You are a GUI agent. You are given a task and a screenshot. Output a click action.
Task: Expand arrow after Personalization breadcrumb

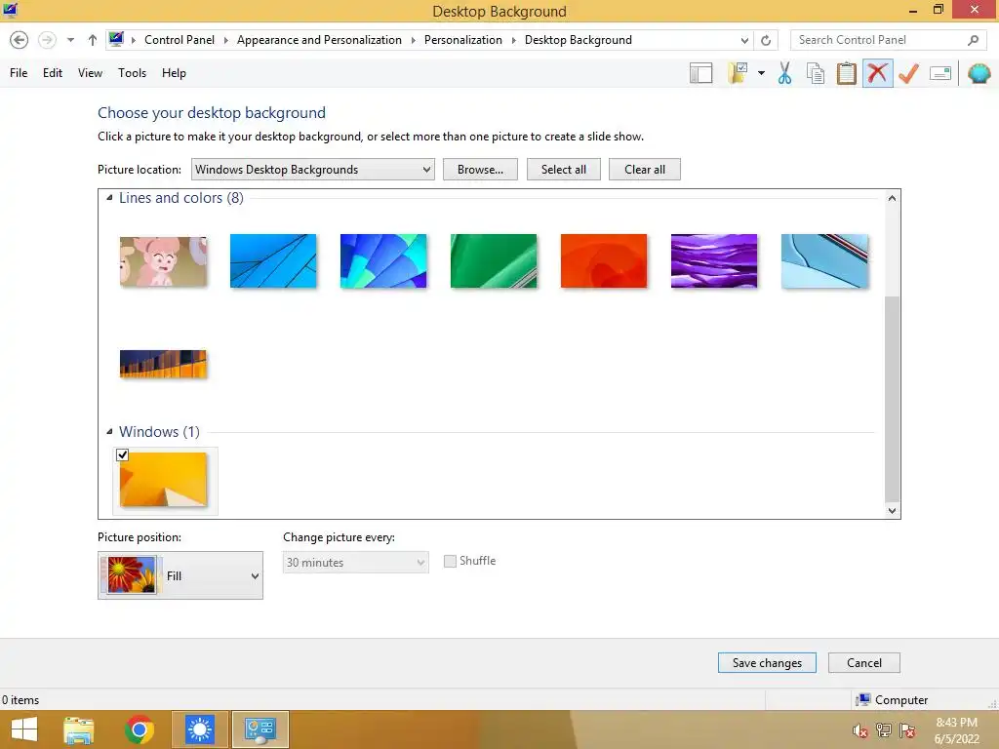coord(513,40)
